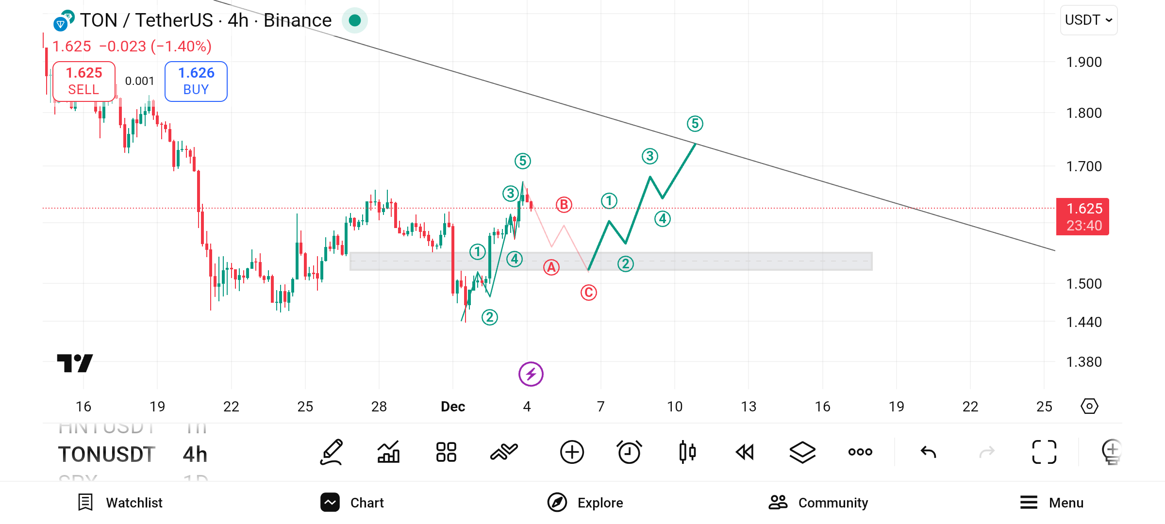
Task: Toggle the green market status indicator
Action: pos(355,20)
